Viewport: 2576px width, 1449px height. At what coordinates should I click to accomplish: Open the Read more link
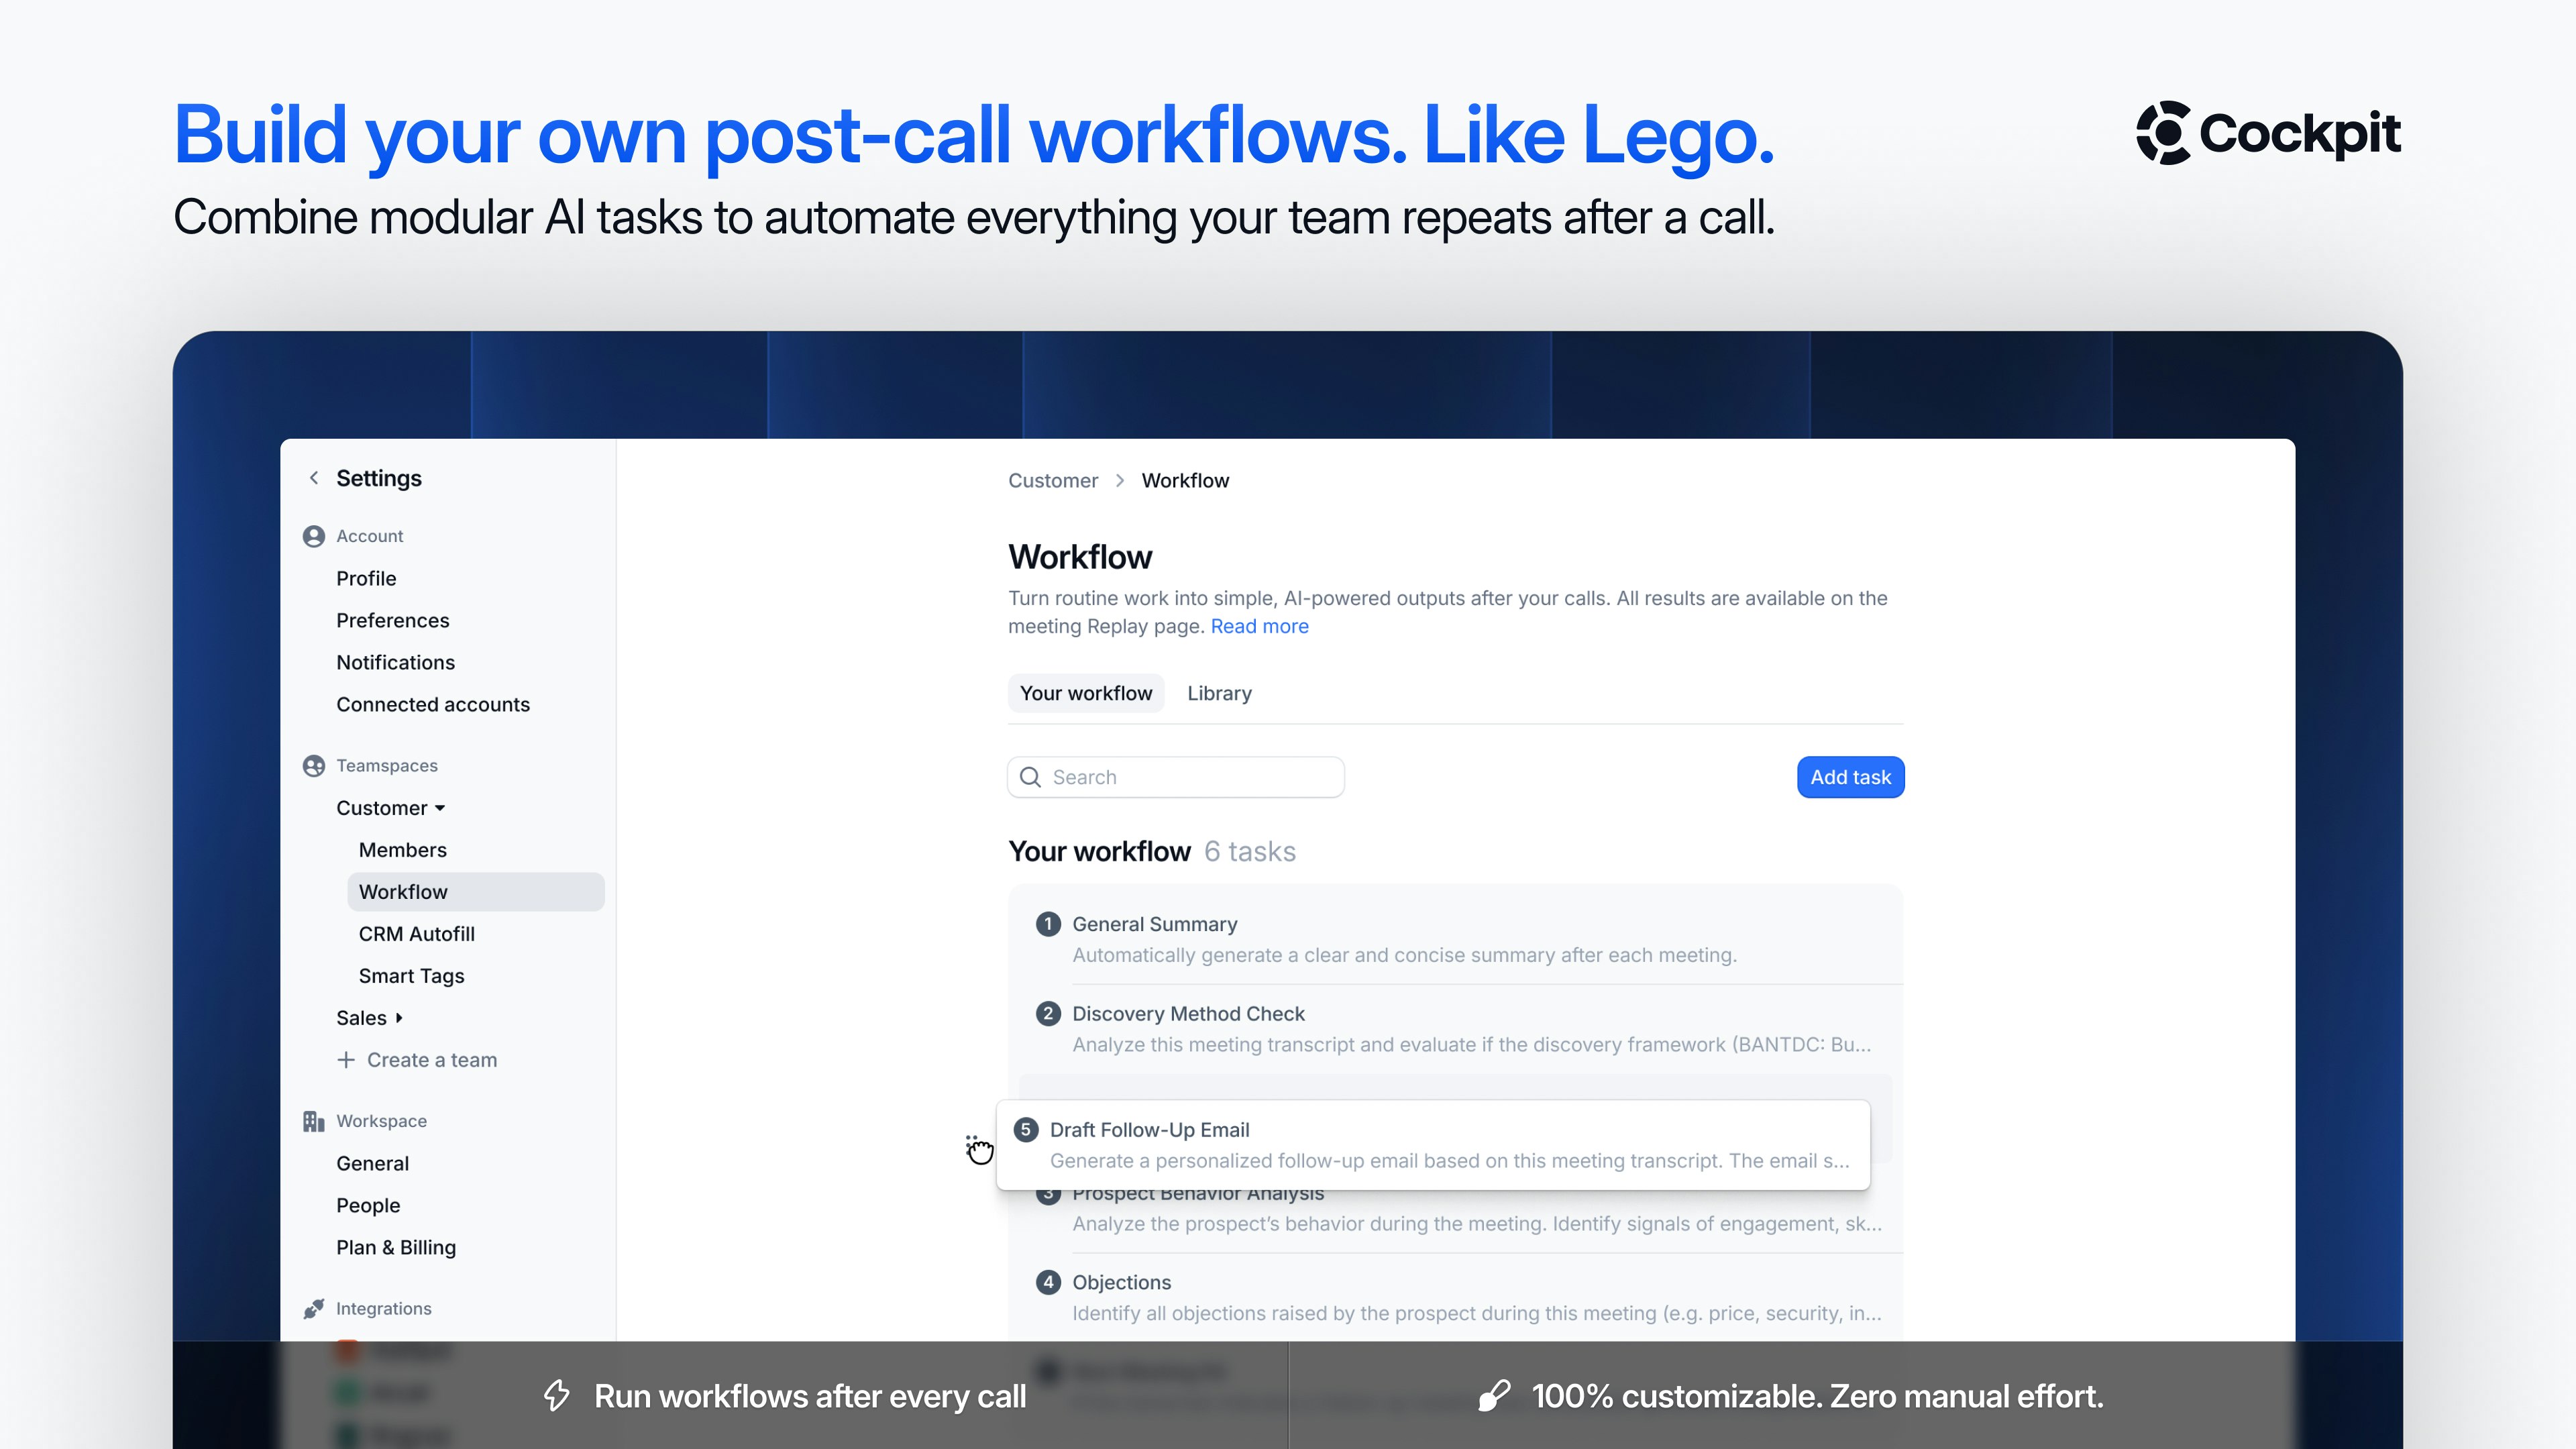[x=1259, y=626]
